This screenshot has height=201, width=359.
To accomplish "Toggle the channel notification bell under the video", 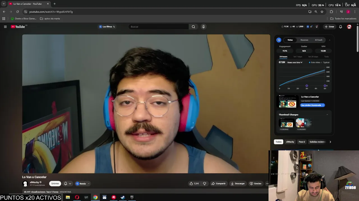I will click(66, 183).
